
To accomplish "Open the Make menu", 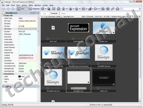I will click(x=31, y=5).
